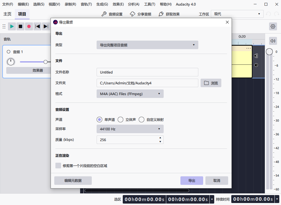Viewport: 281px width, 205px height.
Task: Click the 持续时间 timecode display
Action: pos(253,199)
